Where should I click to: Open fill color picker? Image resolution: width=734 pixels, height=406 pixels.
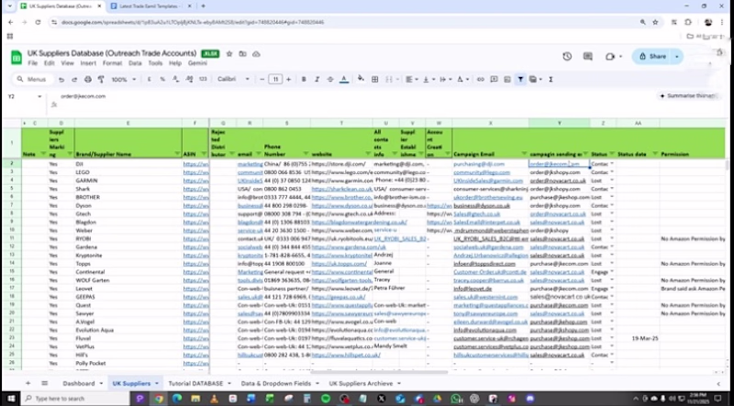[x=361, y=79]
